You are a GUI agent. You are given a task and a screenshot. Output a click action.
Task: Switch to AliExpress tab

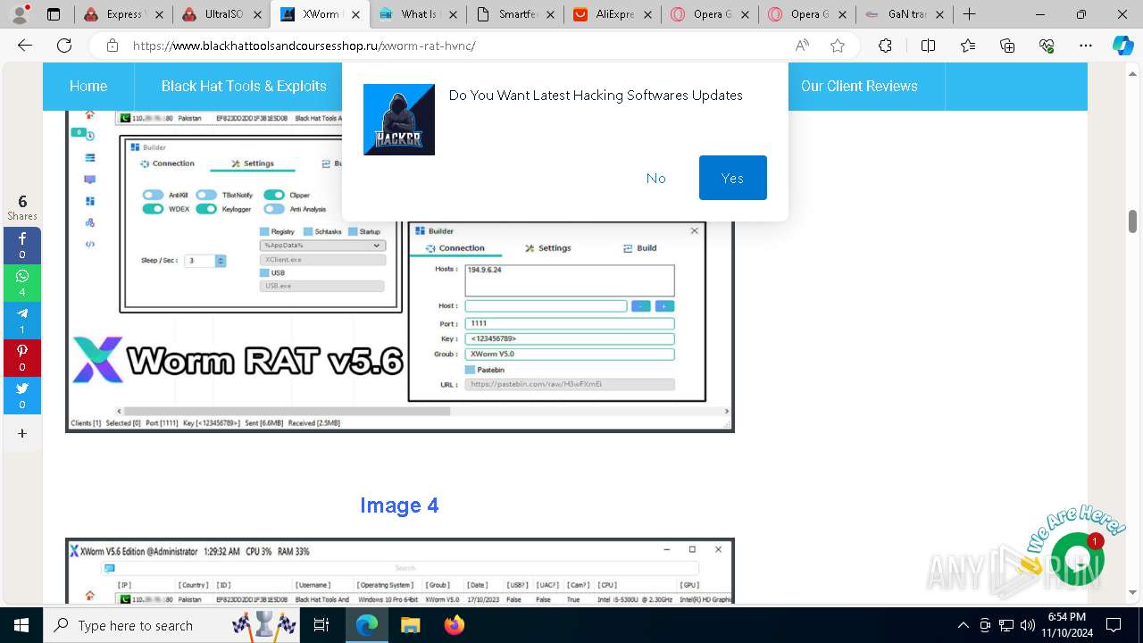coord(613,14)
